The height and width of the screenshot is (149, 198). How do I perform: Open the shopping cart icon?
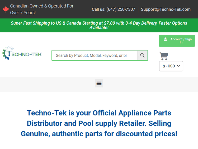(164, 56)
